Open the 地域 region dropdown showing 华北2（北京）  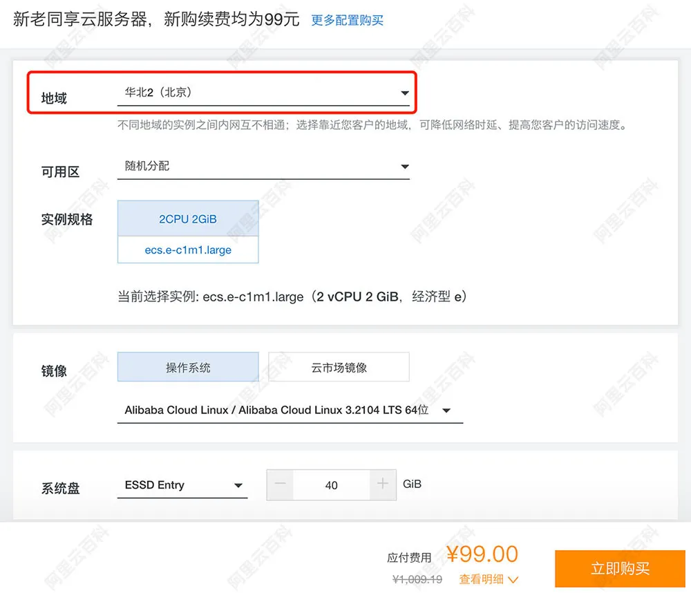tap(263, 91)
